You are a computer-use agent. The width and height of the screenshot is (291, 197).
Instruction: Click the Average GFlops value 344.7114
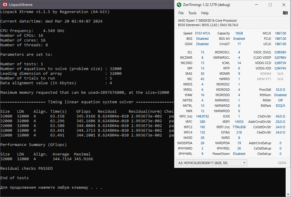[x=62, y=159]
